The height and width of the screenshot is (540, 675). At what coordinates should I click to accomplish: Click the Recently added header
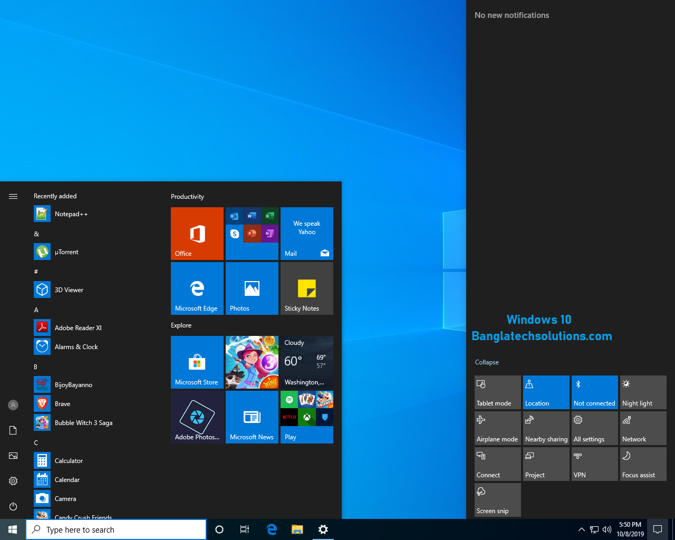click(x=55, y=196)
